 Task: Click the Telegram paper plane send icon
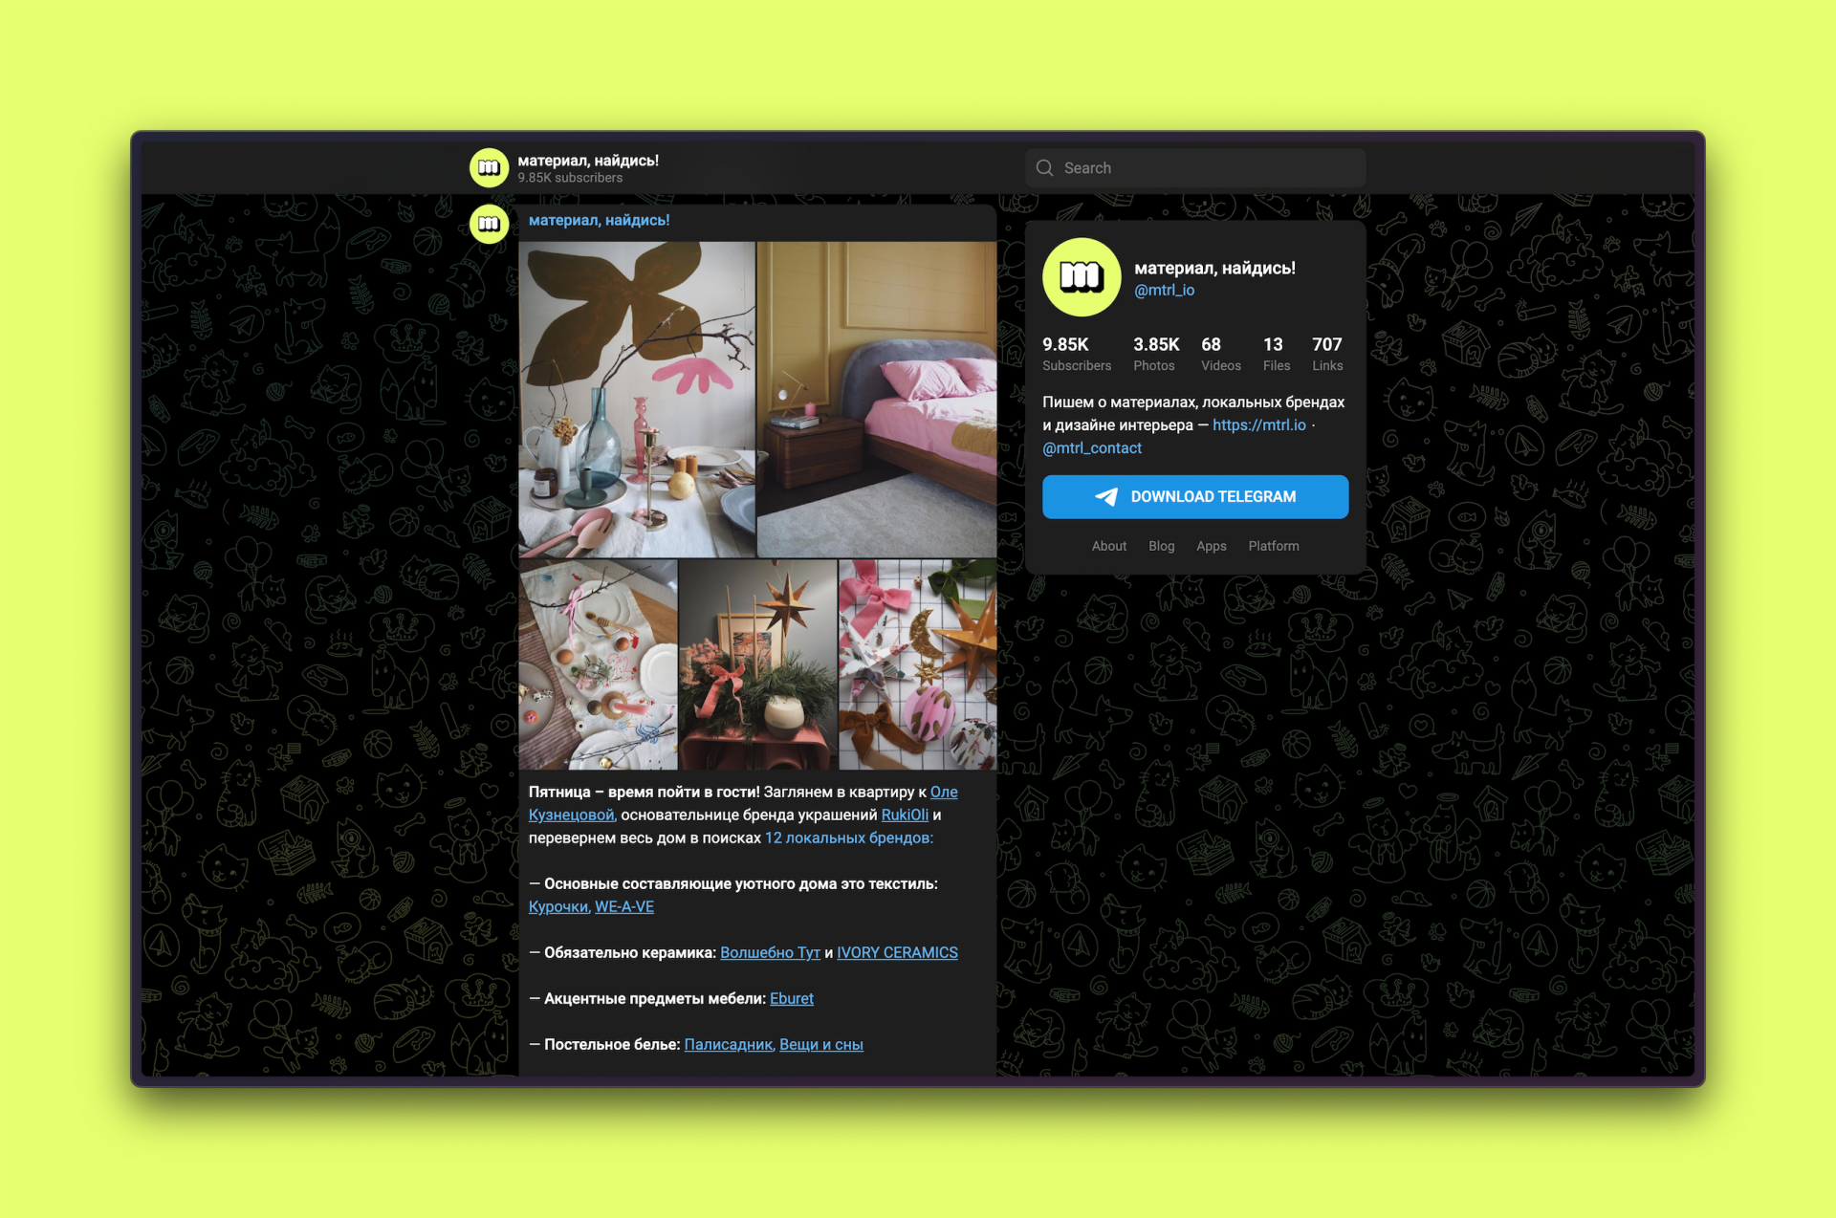point(1112,496)
